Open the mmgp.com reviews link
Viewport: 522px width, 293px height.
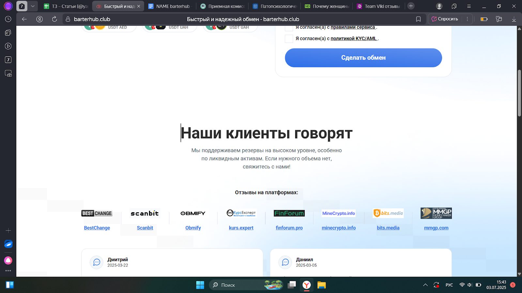pyautogui.click(x=436, y=228)
